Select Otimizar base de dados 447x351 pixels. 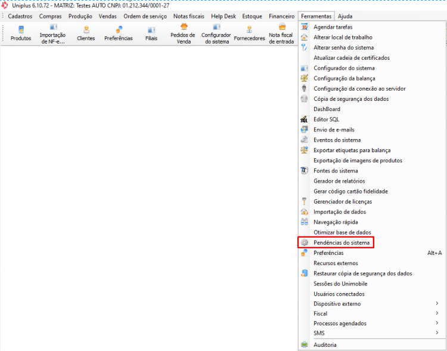pos(372,232)
